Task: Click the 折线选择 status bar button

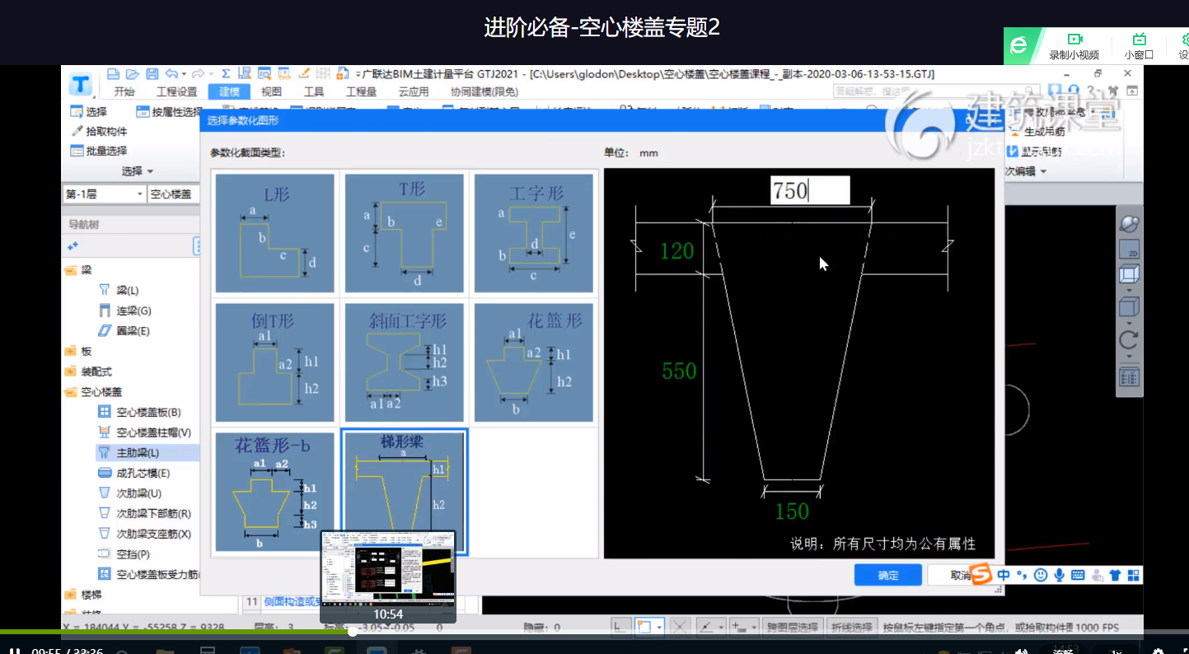Action: point(851,628)
